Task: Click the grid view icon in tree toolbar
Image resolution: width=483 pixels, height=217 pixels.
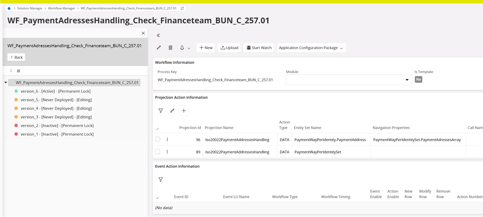Action: 18,71
